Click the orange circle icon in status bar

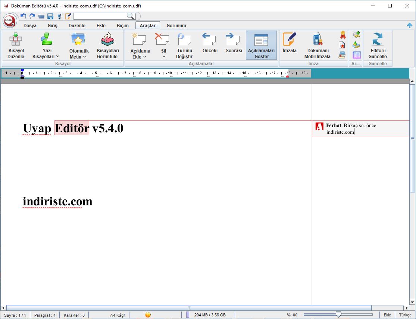click(148, 315)
